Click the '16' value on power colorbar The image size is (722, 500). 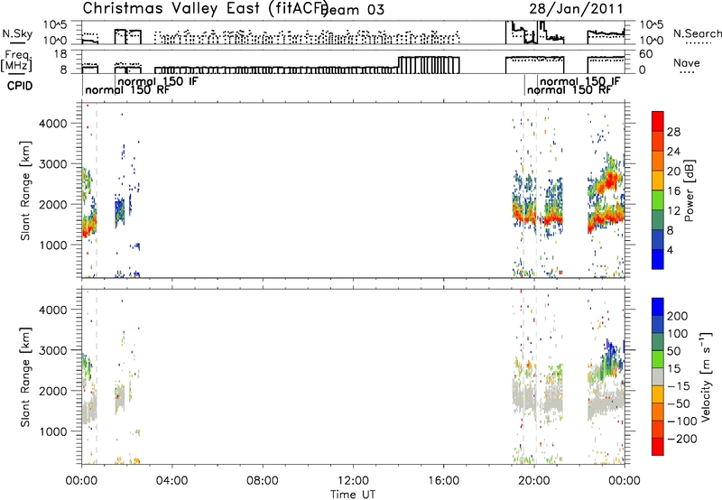[673, 191]
